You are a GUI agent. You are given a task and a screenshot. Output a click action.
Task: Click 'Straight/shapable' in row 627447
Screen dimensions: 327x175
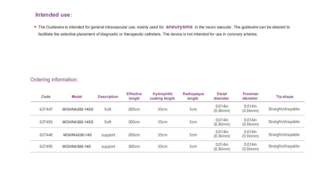pos(284,109)
